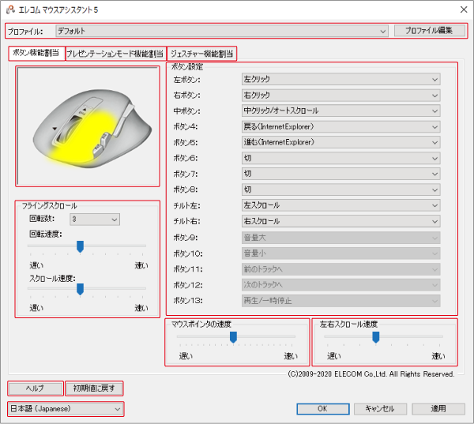Click the ELECOM copyright notice text
This screenshot has height=424, width=474.
point(371,374)
